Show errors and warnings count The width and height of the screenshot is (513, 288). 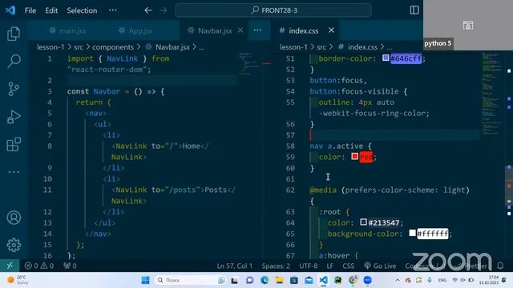pos(39,266)
